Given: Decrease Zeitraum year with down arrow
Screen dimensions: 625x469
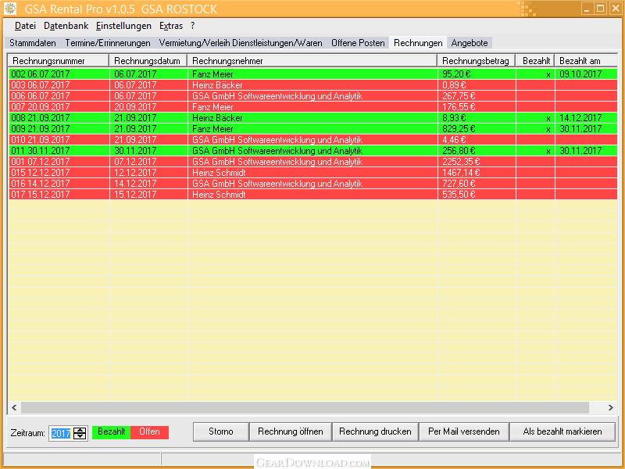Looking at the screenshot, I should tap(80, 436).
